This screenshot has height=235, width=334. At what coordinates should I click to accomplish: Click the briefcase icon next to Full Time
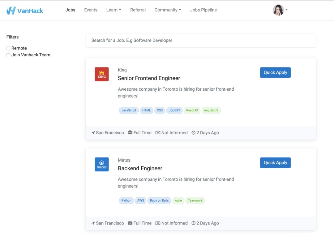pyautogui.click(x=130, y=133)
